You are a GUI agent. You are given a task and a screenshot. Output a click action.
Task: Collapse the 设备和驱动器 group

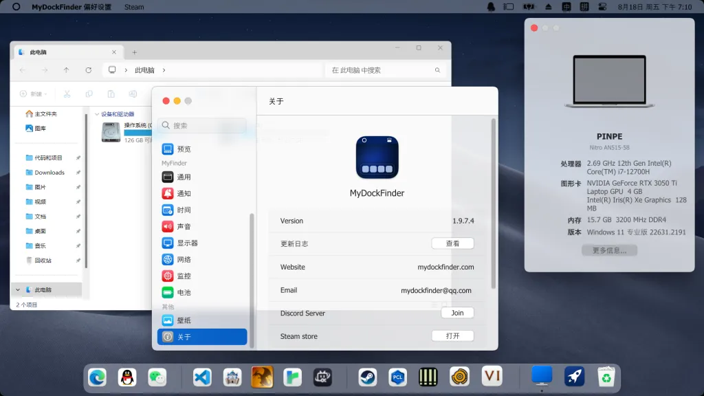point(97,114)
